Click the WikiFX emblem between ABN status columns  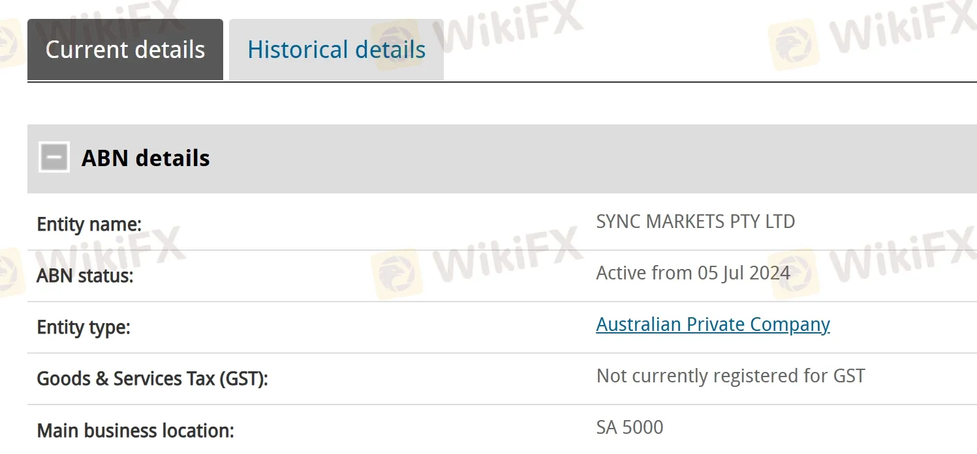(397, 274)
